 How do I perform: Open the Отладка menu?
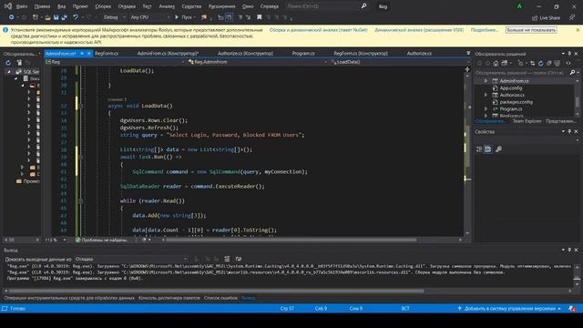coord(127,6)
